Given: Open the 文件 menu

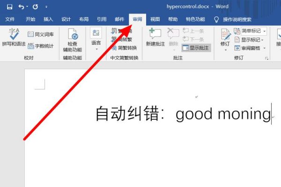Looking at the screenshot, I should [10, 19].
